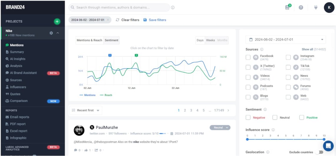Click the green anomaly marker on chart
The width and height of the screenshot is (336, 156).
tap(136, 56)
